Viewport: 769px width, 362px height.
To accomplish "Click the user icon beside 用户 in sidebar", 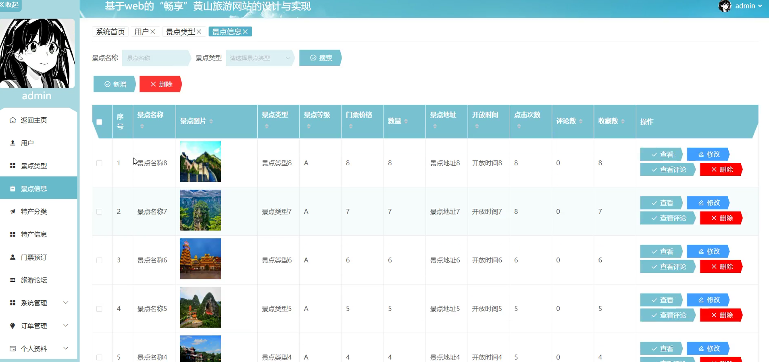I will pyautogui.click(x=13, y=143).
